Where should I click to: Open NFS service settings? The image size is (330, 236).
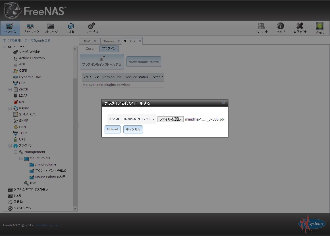(x=22, y=102)
